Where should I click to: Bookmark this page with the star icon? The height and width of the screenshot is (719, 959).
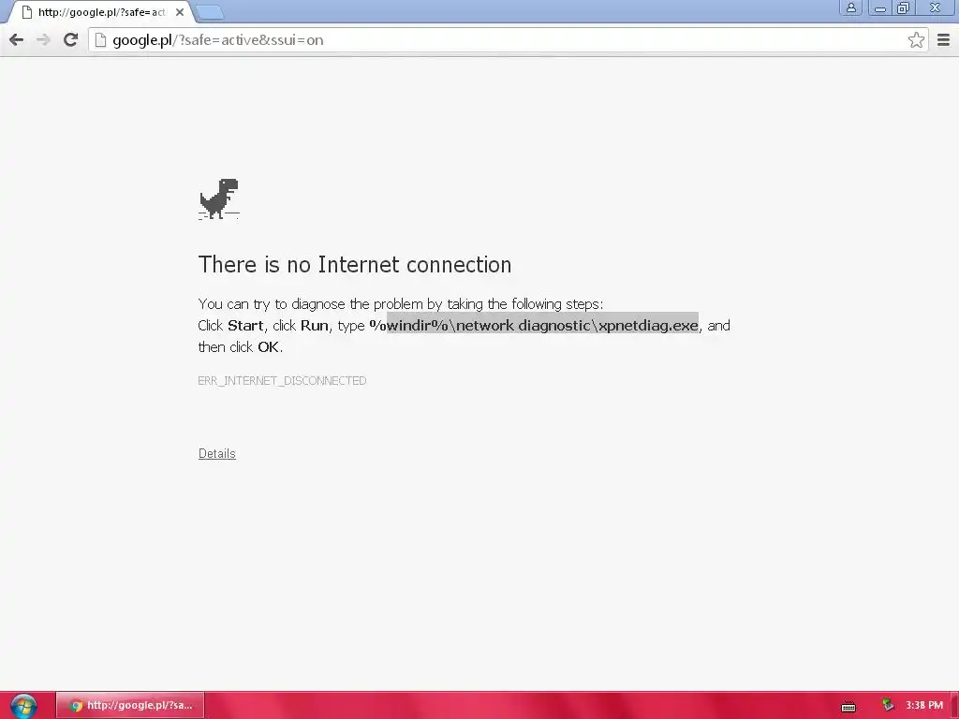pos(916,39)
